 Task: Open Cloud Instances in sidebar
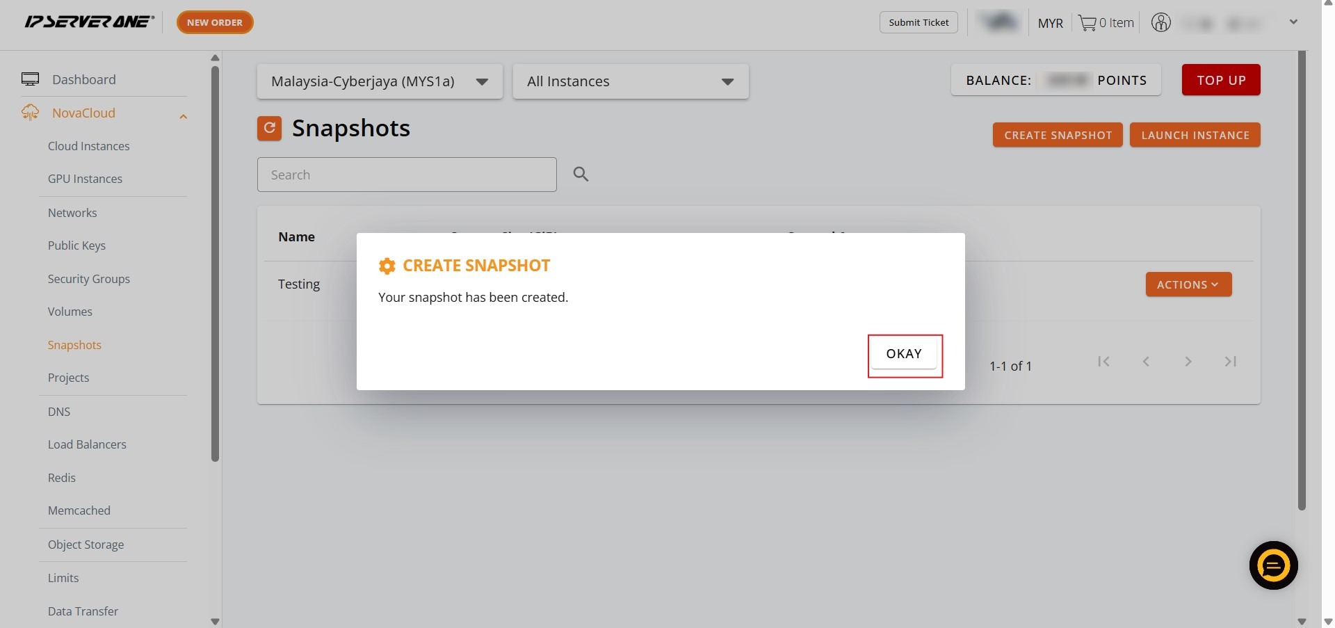pyautogui.click(x=88, y=146)
